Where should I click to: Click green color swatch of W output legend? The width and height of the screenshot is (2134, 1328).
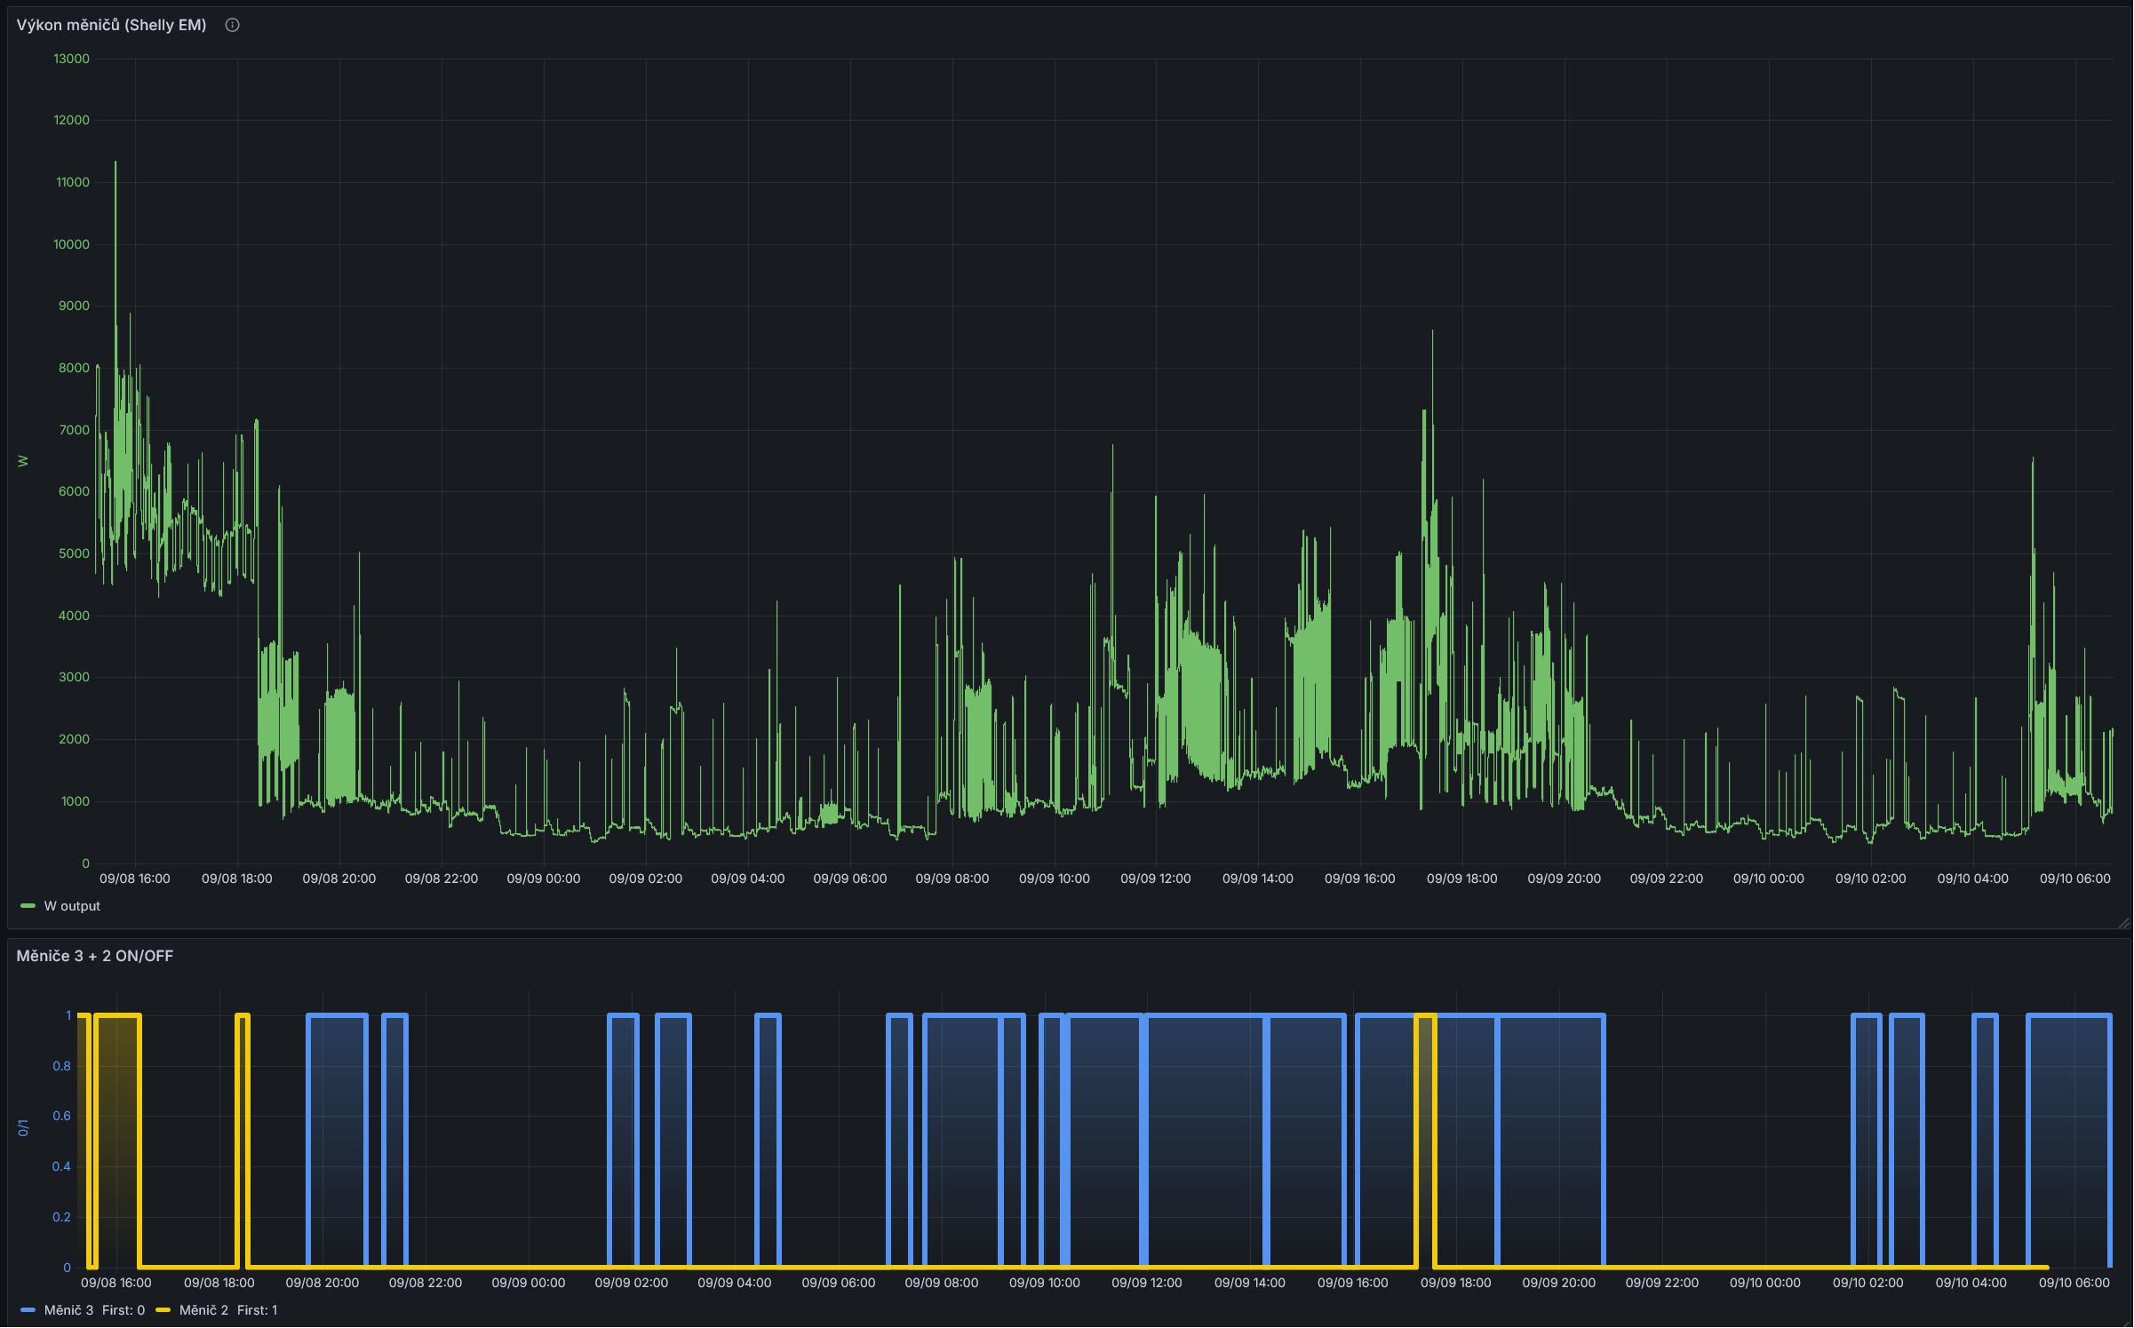pos(28,906)
